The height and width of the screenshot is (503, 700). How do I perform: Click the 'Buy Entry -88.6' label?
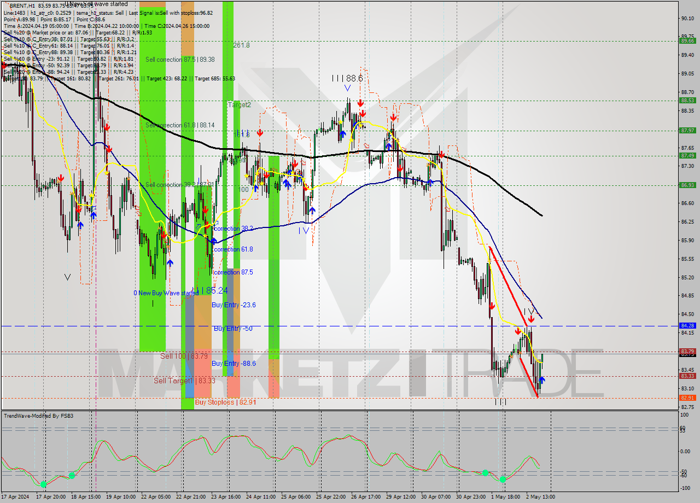[x=234, y=364]
